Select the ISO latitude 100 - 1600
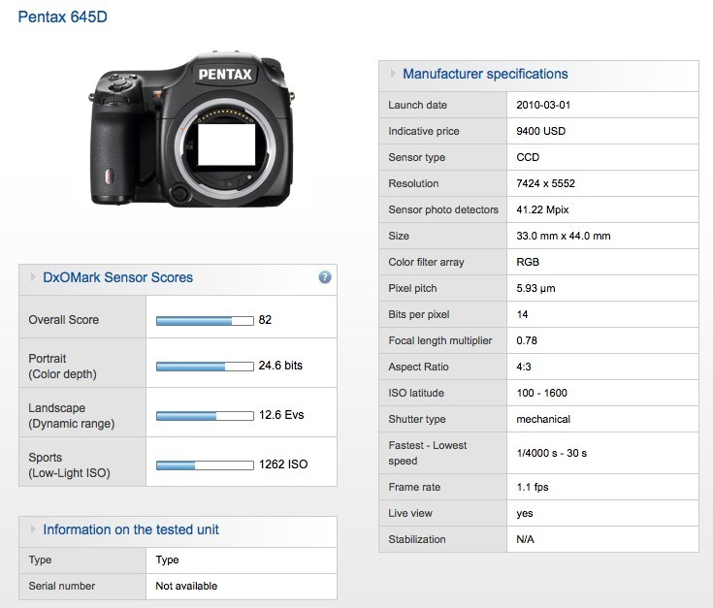 pos(542,393)
